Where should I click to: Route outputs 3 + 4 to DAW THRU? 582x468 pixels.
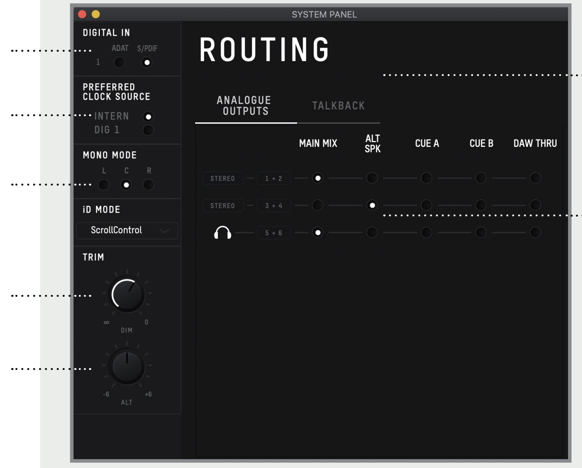coord(535,205)
